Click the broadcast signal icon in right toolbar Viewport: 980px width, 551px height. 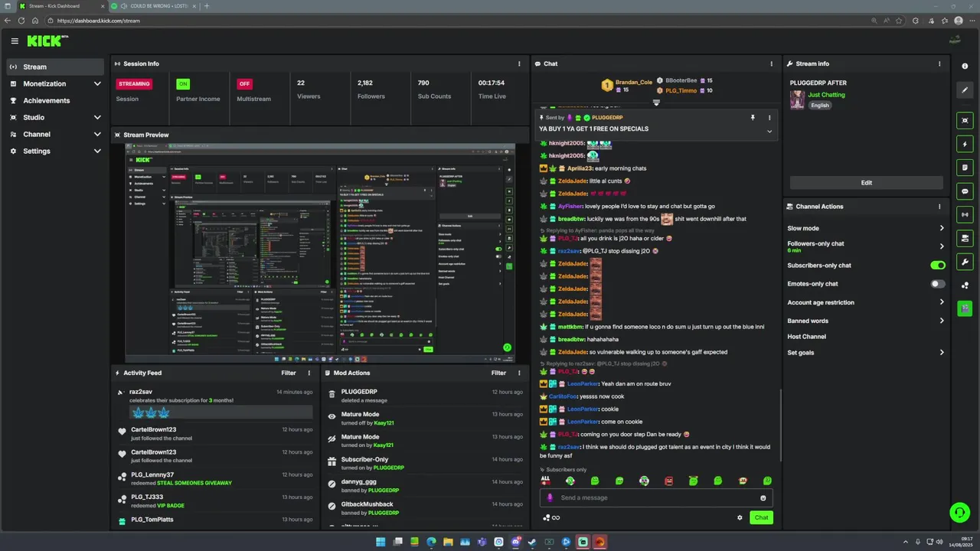(965, 215)
